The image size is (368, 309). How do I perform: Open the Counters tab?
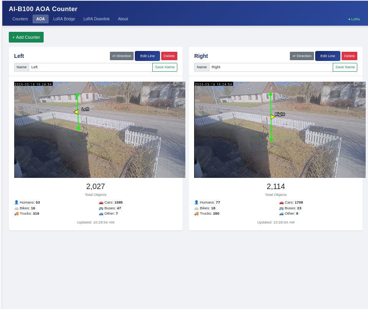pos(20,19)
